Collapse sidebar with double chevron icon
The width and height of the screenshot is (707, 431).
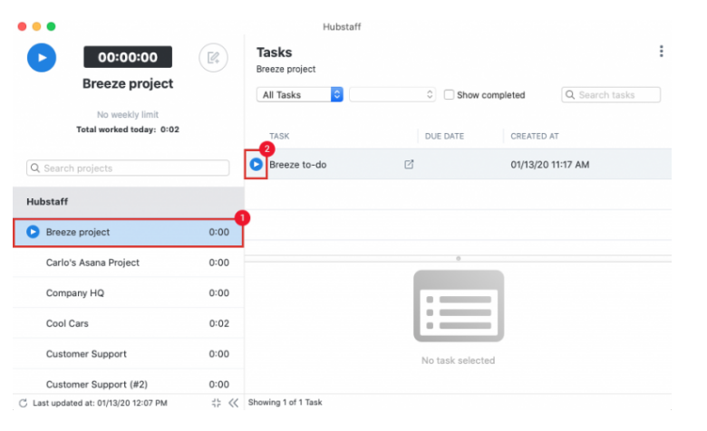233,403
